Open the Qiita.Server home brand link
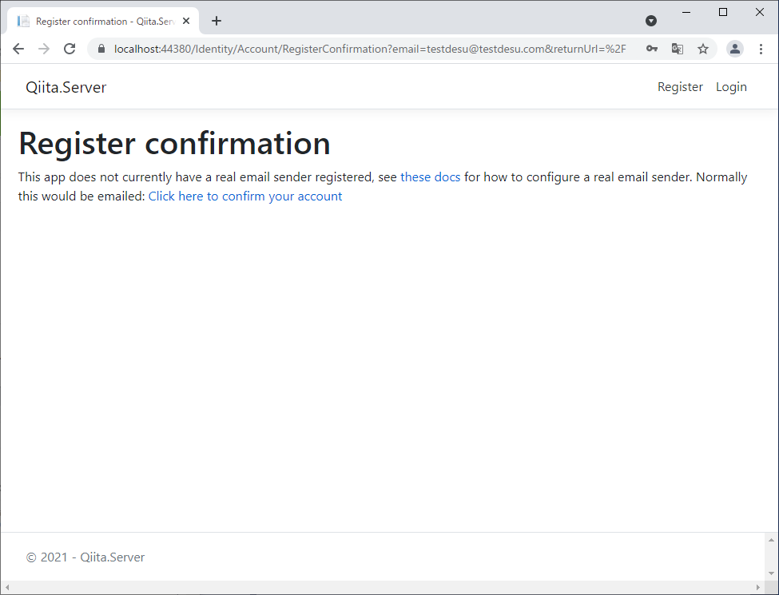Viewport: 779px width, 595px height. (x=66, y=87)
